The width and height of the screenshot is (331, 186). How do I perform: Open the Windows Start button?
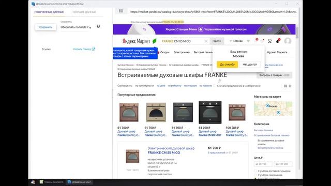(33, 182)
